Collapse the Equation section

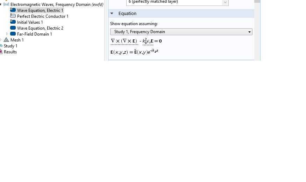[x=112, y=14]
